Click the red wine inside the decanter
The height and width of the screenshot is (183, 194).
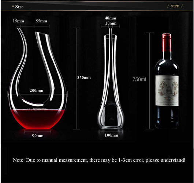click(x=38, y=119)
